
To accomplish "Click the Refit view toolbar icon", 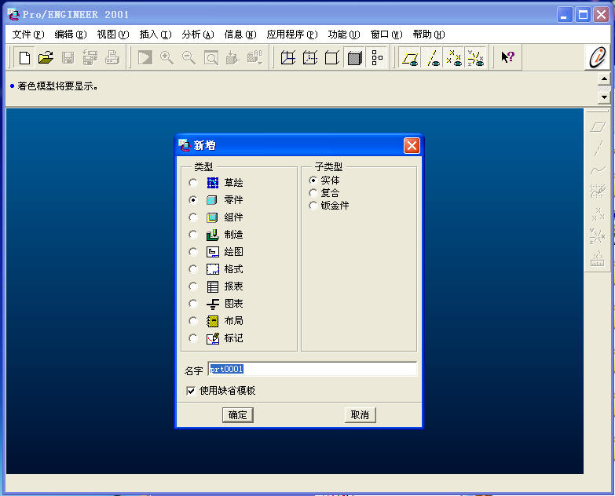I will (x=211, y=58).
